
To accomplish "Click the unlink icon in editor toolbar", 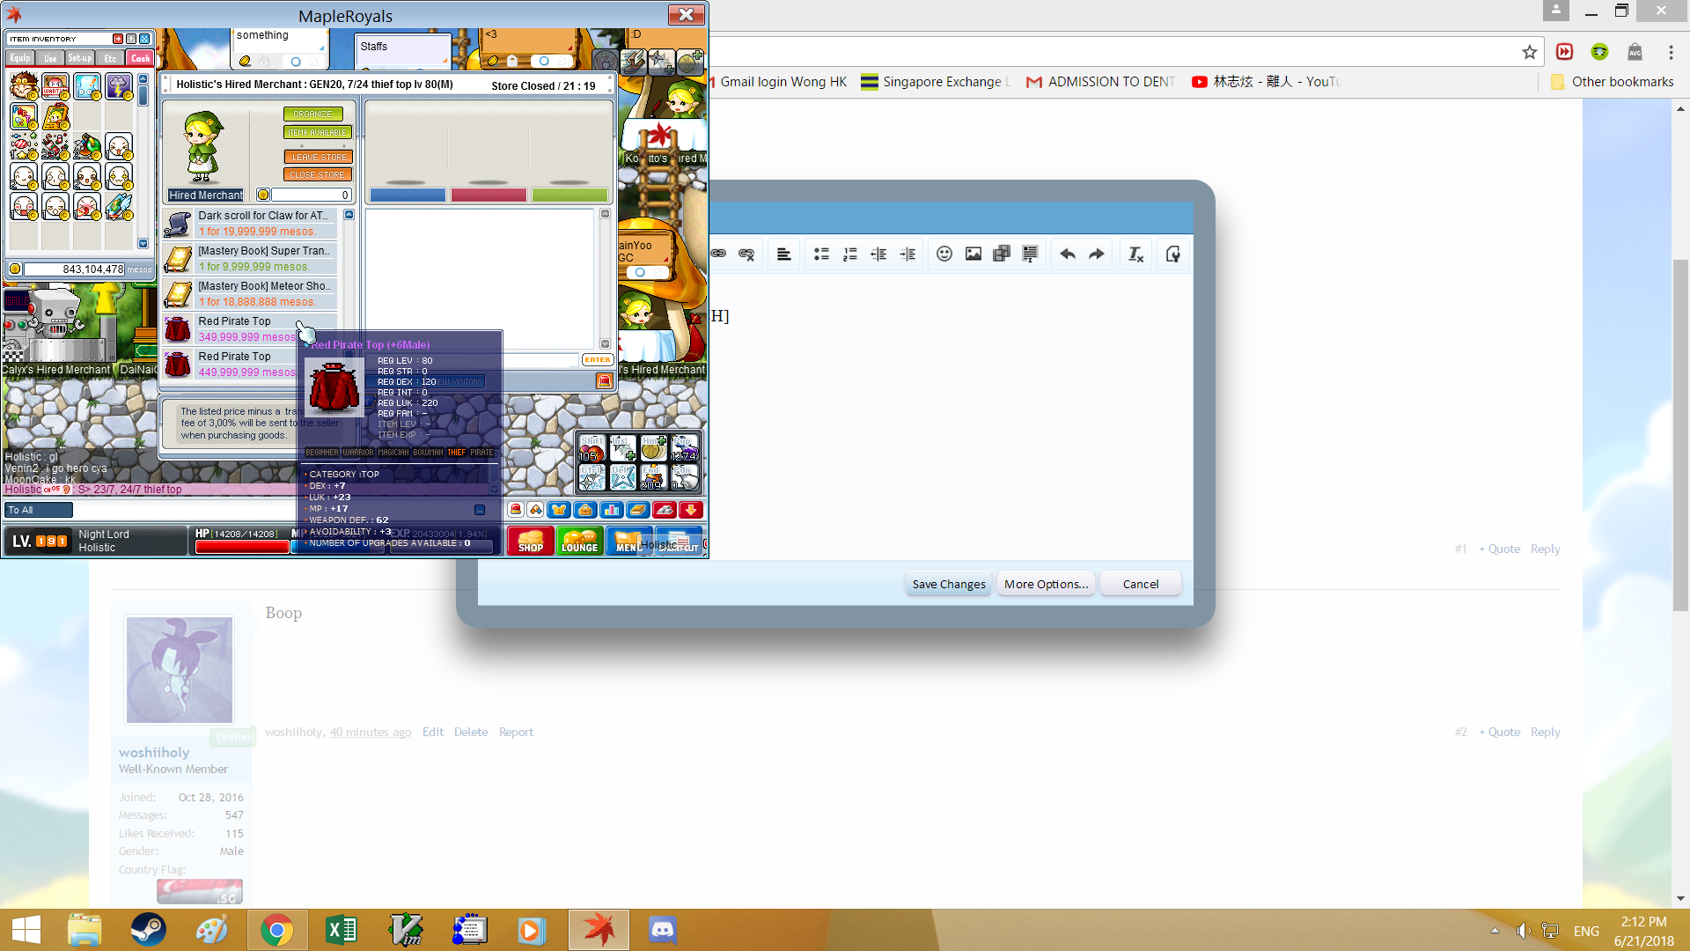I will [746, 254].
